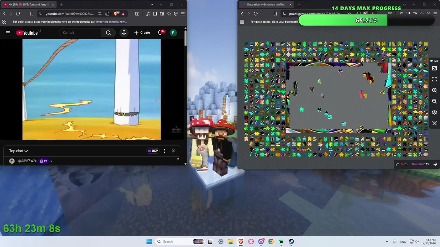Toggle the sidebar panel in YouTube window
This screenshot has width=440, height=247.
155,14
